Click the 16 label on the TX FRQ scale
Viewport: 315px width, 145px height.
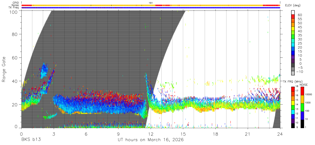pyautogui.click(x=297, y=95)
